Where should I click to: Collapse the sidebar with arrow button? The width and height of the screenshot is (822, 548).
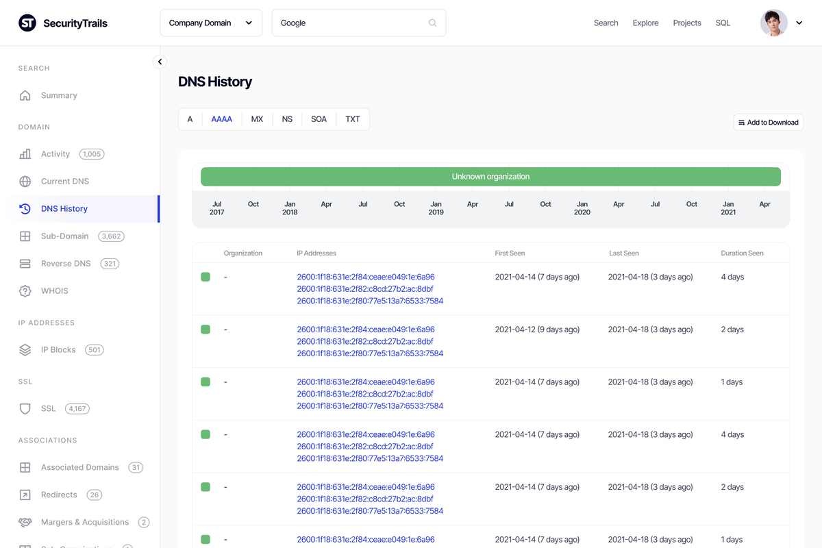tap(160, 62)
